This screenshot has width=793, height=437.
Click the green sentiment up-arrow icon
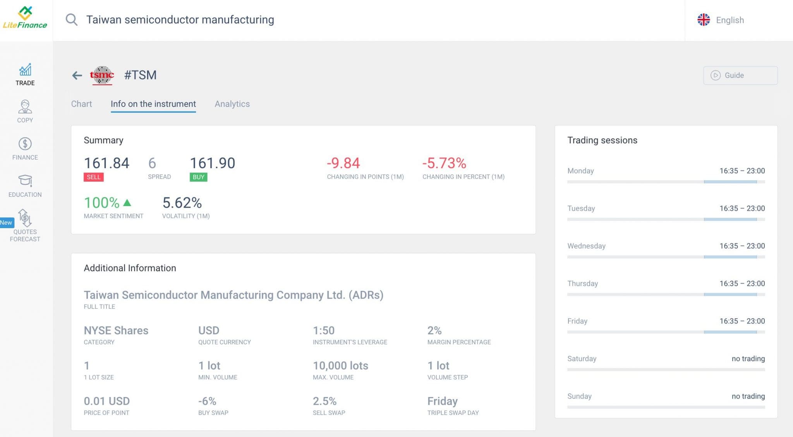(127, 203)
